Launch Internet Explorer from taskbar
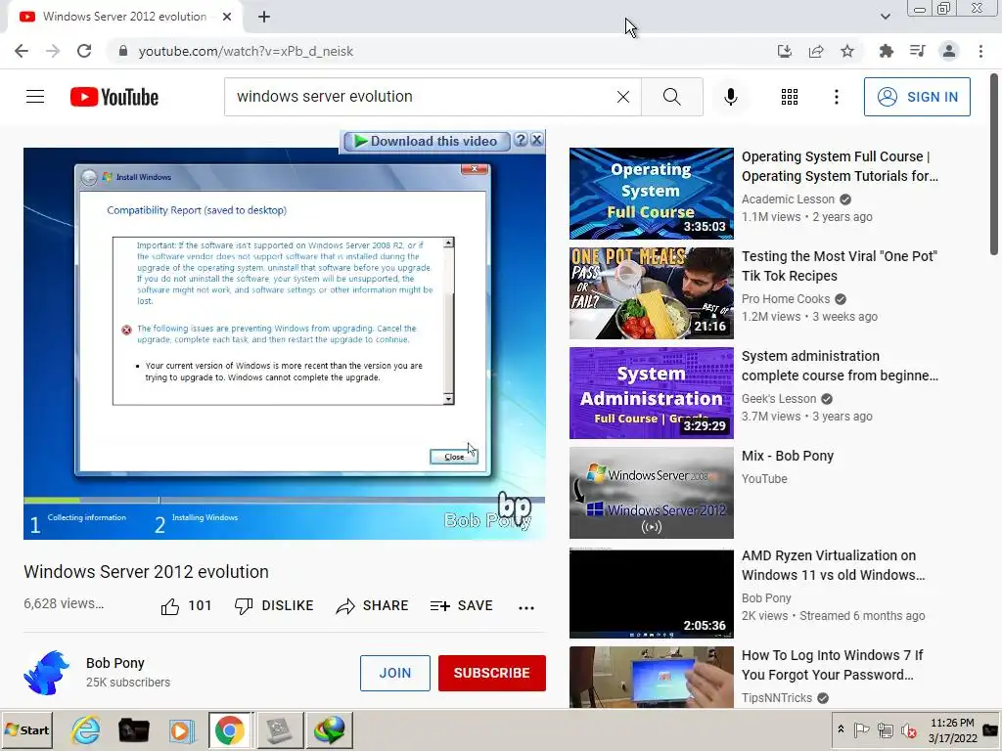This screenshot has width=1002, height=751. (85, 729)
